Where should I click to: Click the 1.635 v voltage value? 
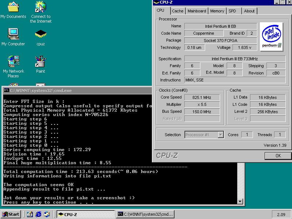[x=245, y=47]
